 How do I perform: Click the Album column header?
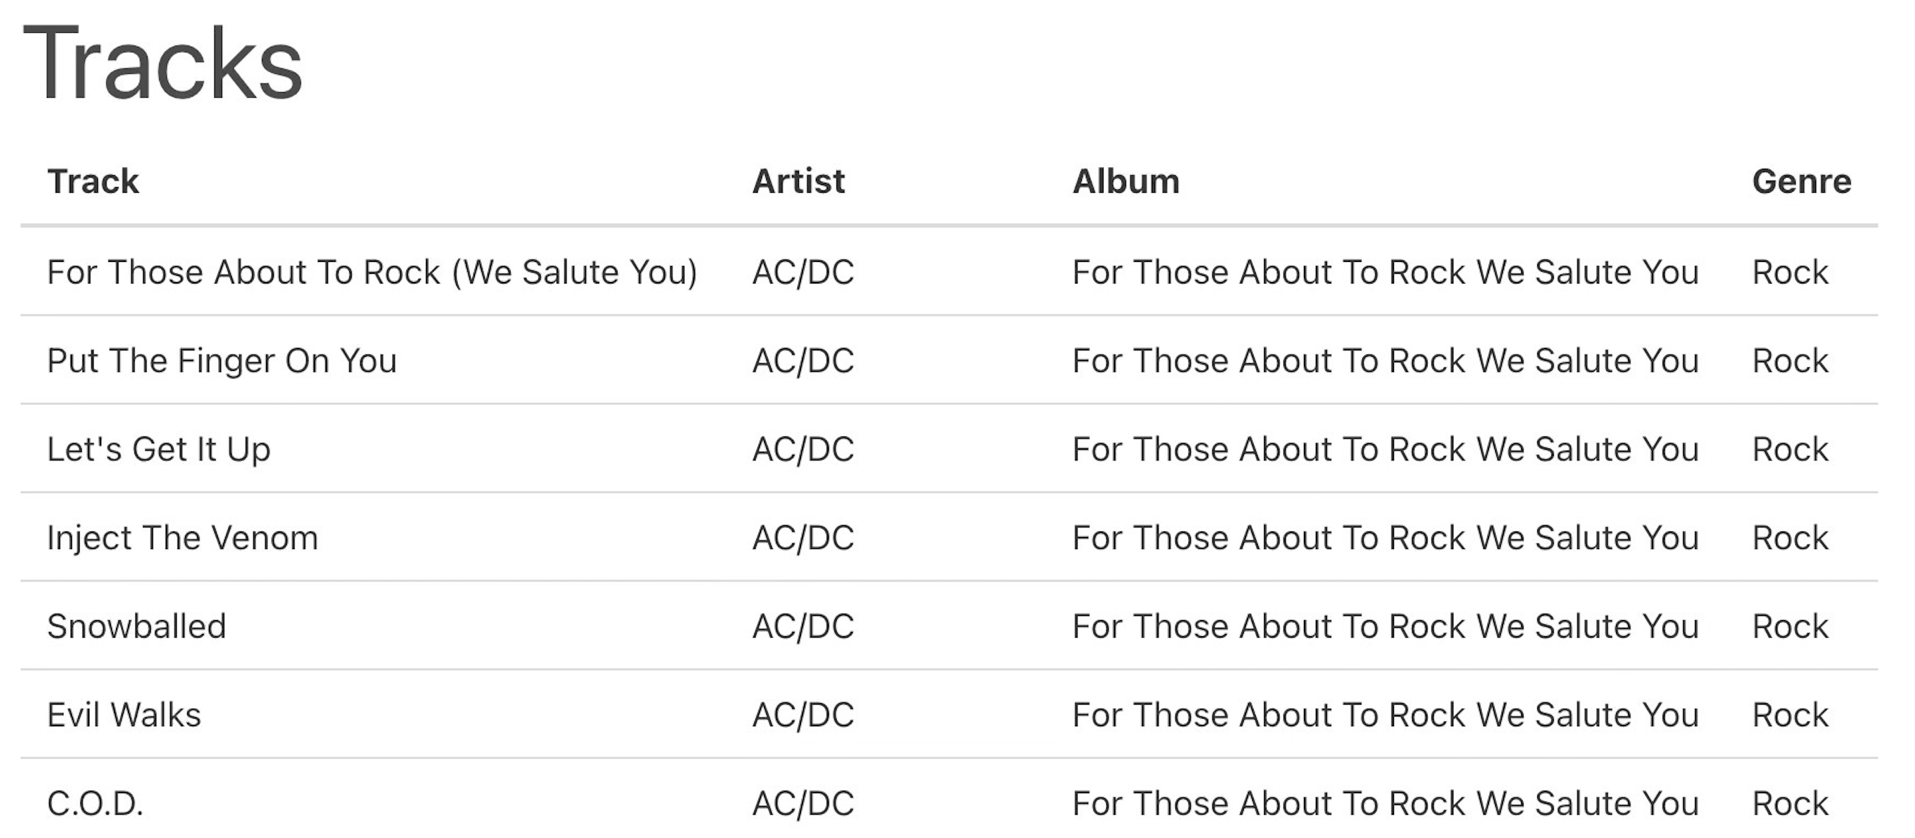1124,182
